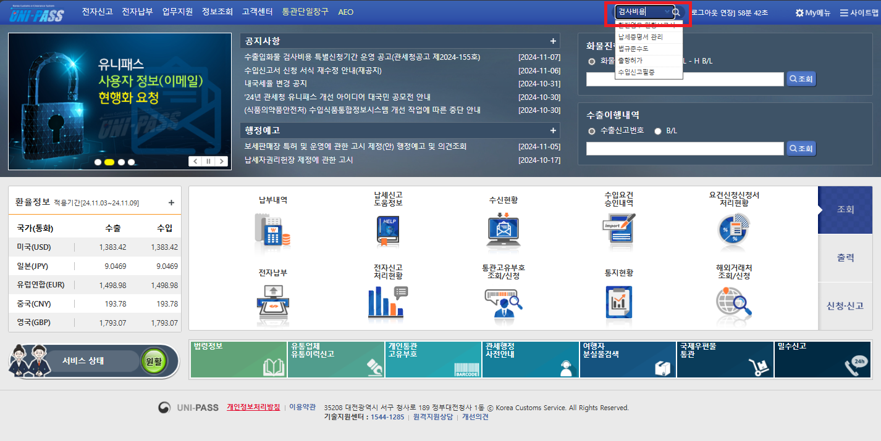The image size is (881, 441).
Task: Advance to the next banner slide
Action: click(x=221, y=162)
